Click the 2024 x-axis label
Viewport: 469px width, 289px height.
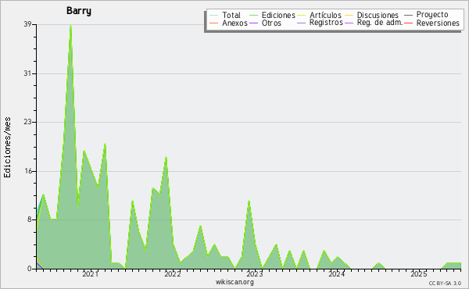(337, 273)
